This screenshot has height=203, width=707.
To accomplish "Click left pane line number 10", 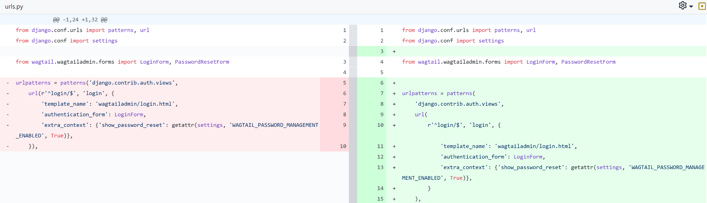I will (343, 146).
